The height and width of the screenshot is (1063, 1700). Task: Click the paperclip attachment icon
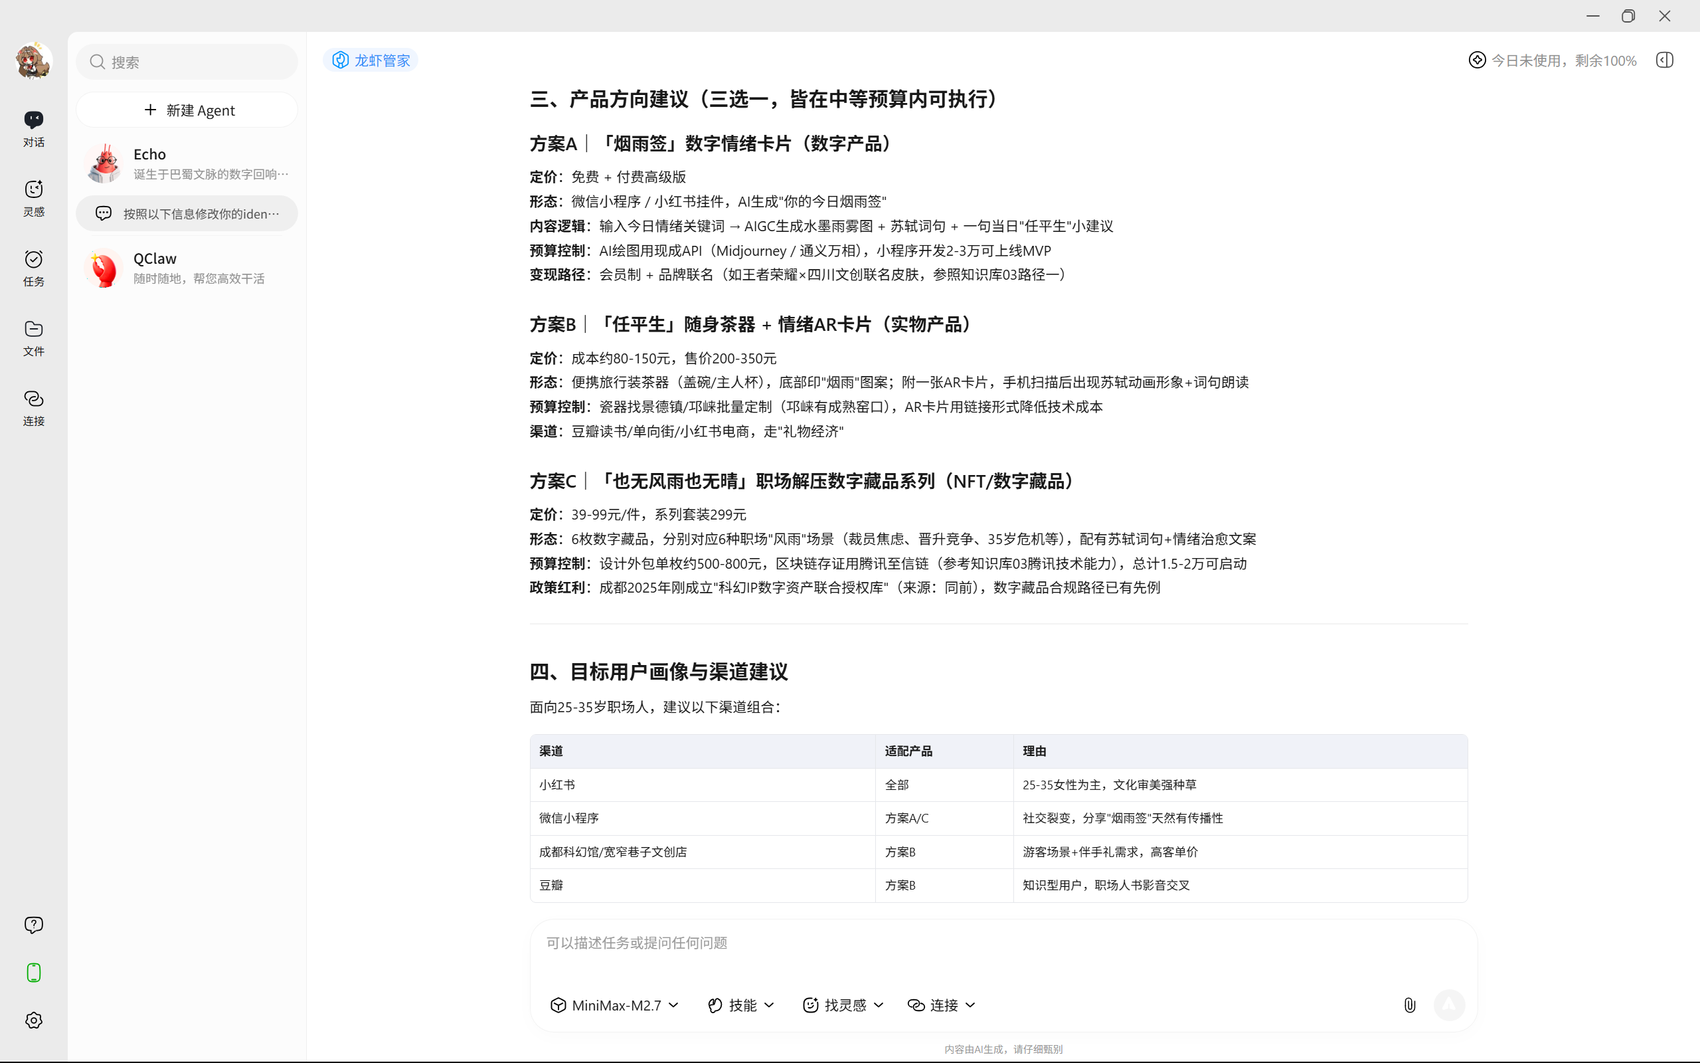[x=1410, y=1005]
